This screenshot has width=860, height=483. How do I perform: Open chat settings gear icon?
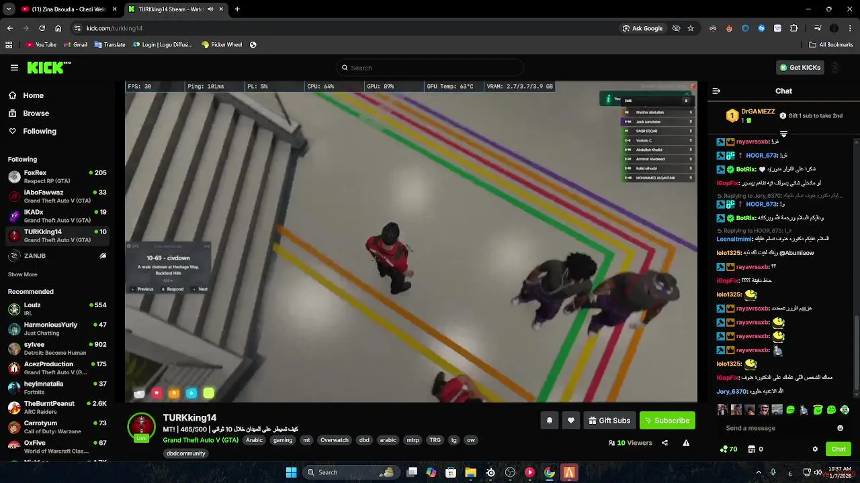pos(815,449)
